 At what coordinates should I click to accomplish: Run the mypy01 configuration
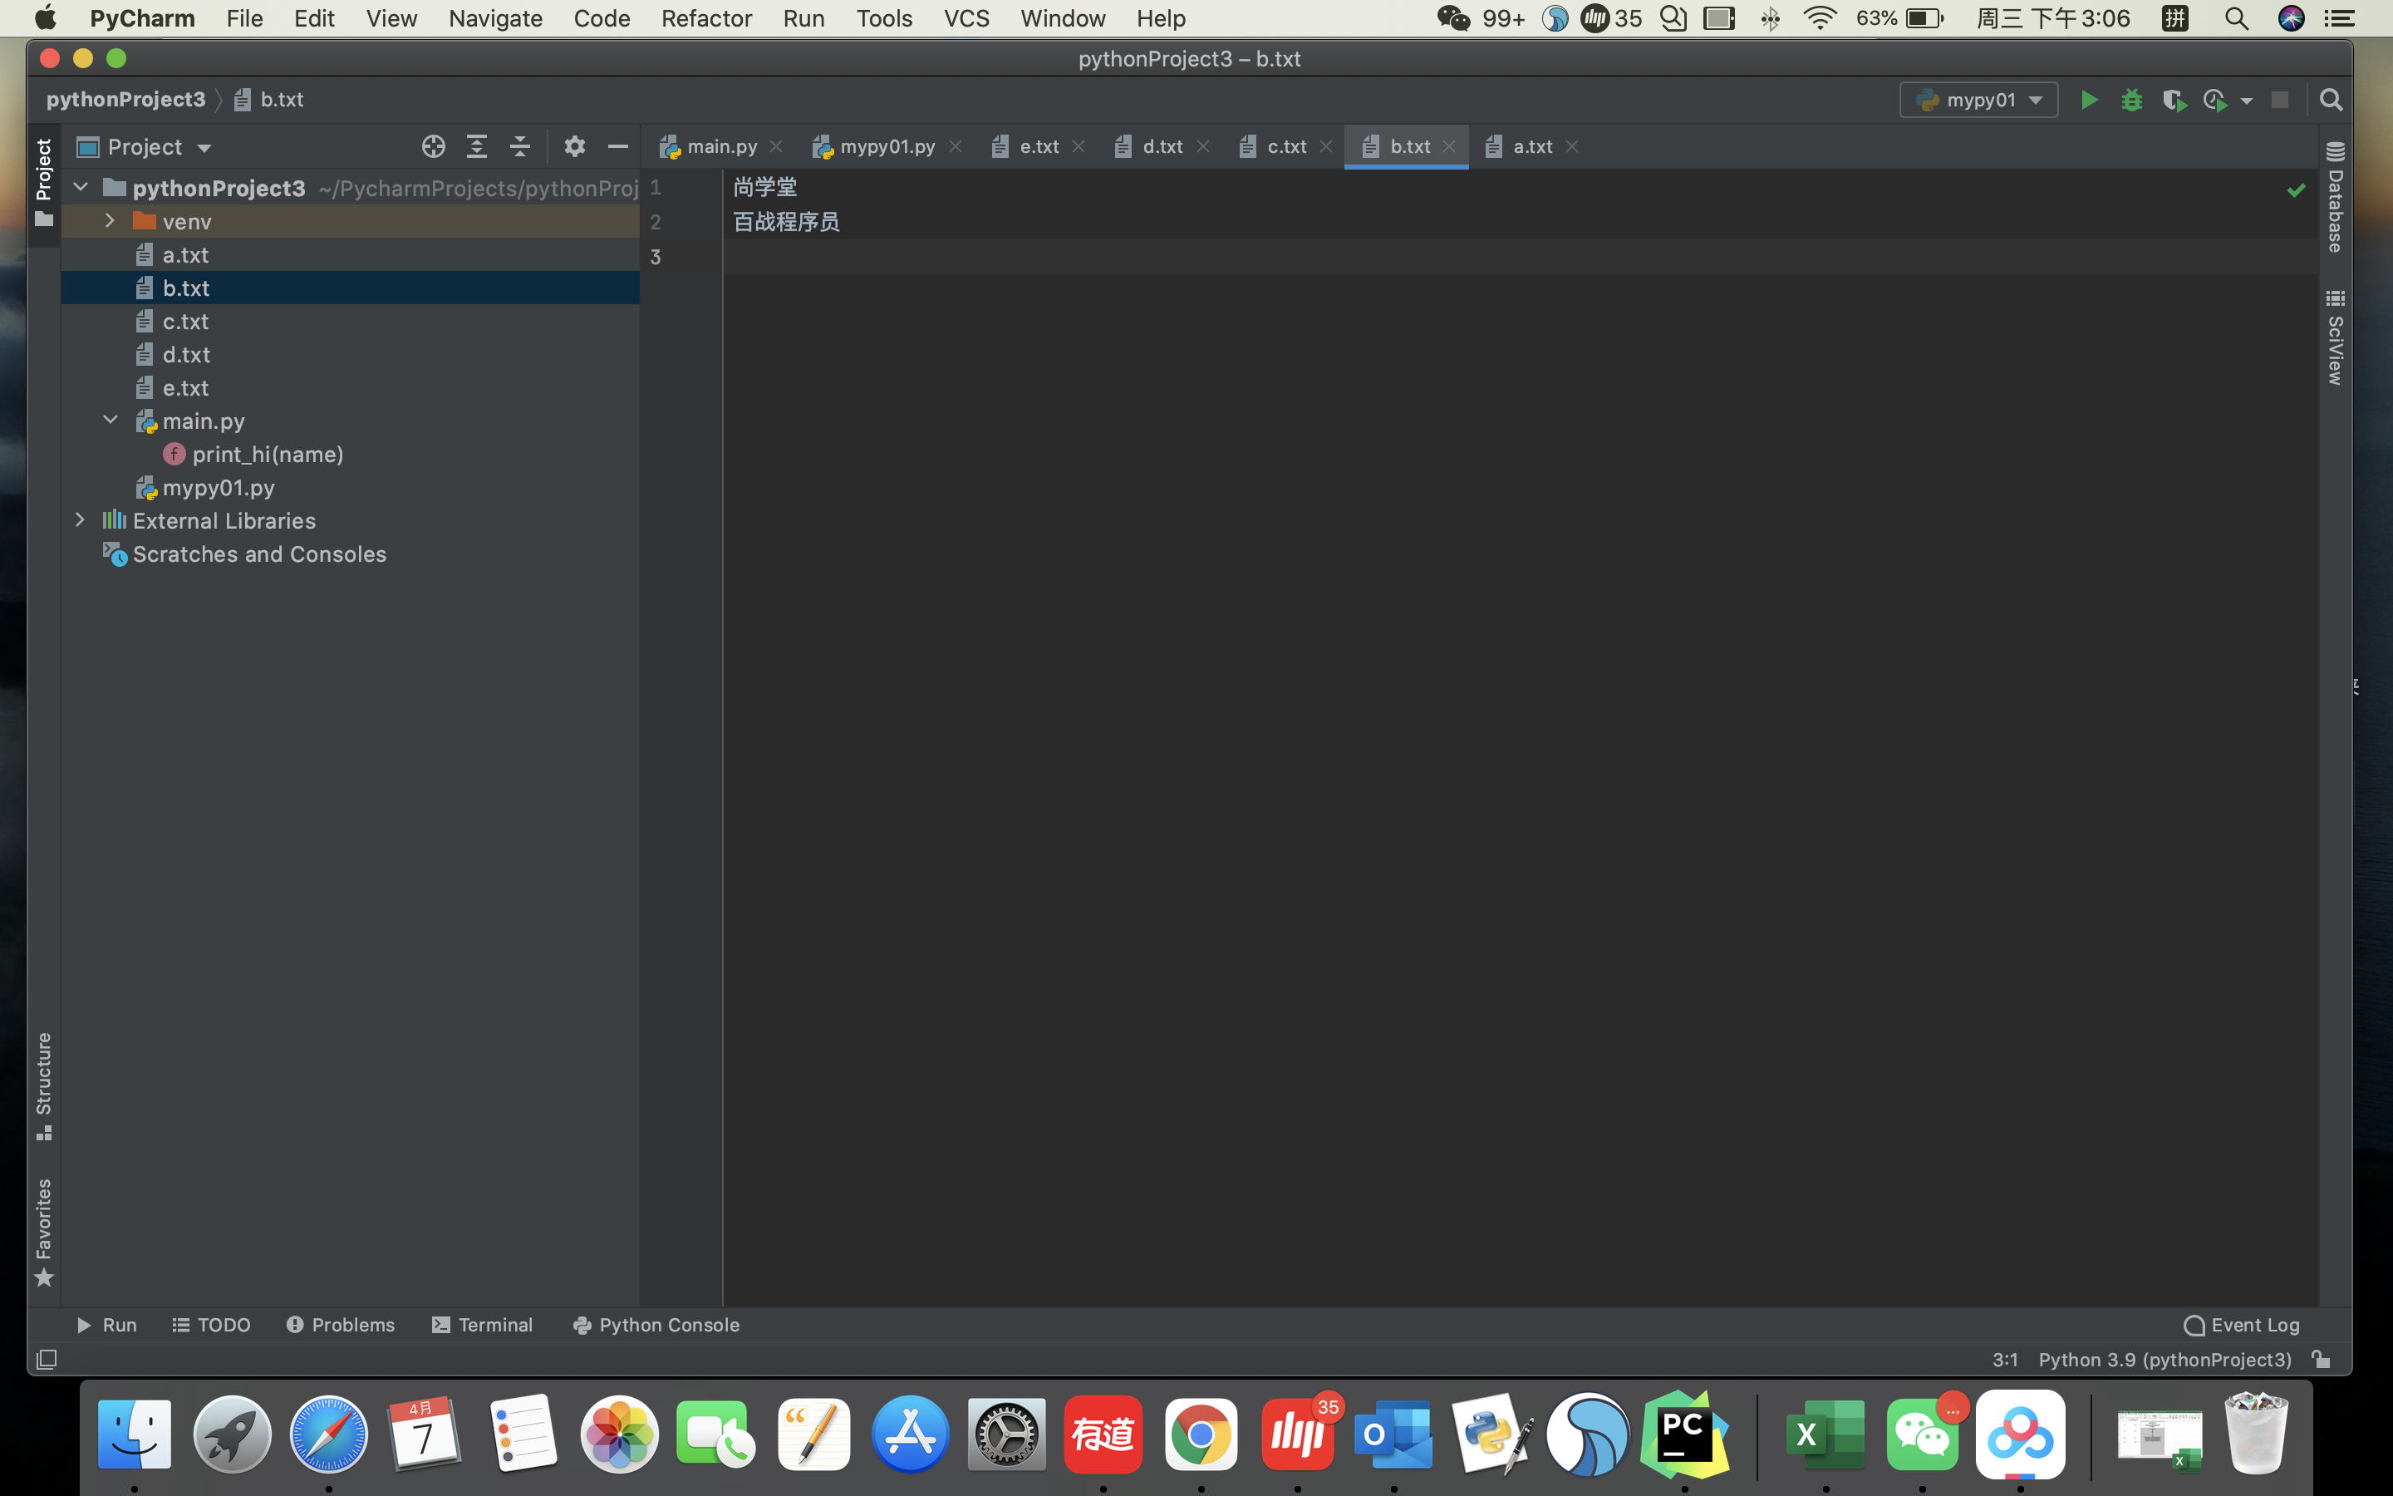click(2088, 100)
